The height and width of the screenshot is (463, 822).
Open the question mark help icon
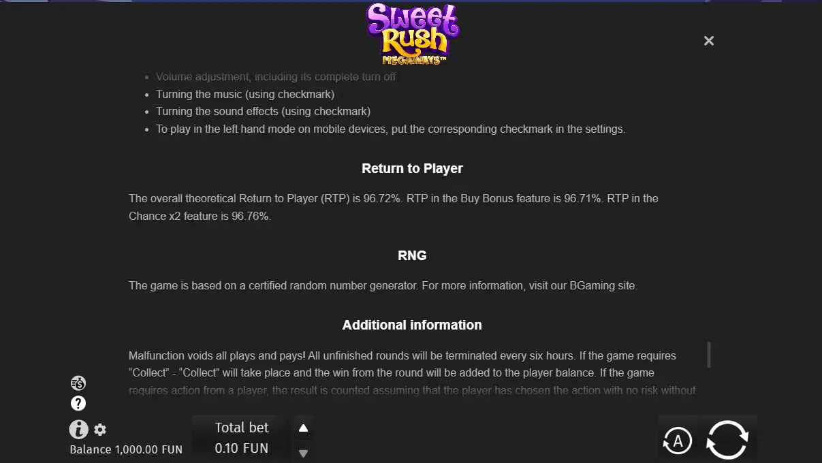pos(78,403)
